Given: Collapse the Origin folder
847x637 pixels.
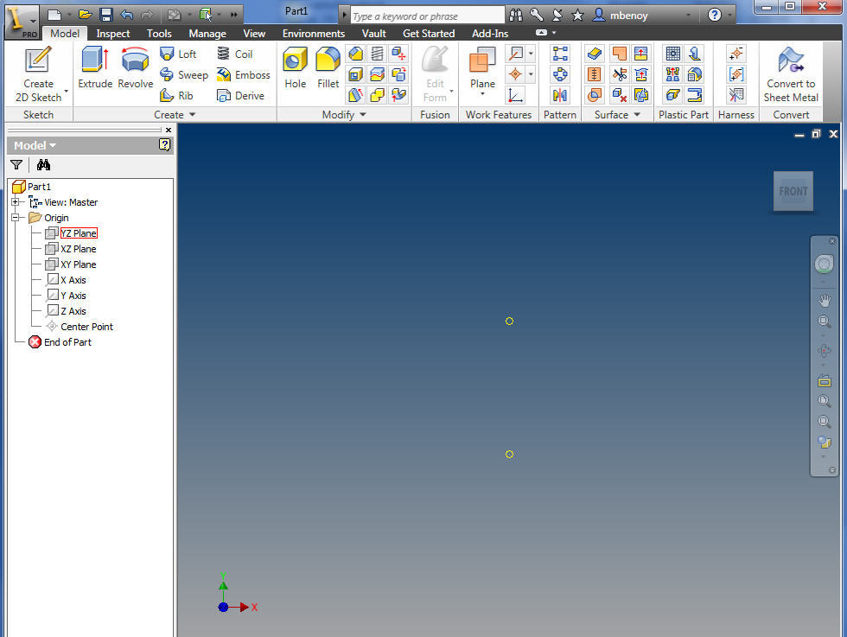Looking at the screenshot, I should [16, 218].
